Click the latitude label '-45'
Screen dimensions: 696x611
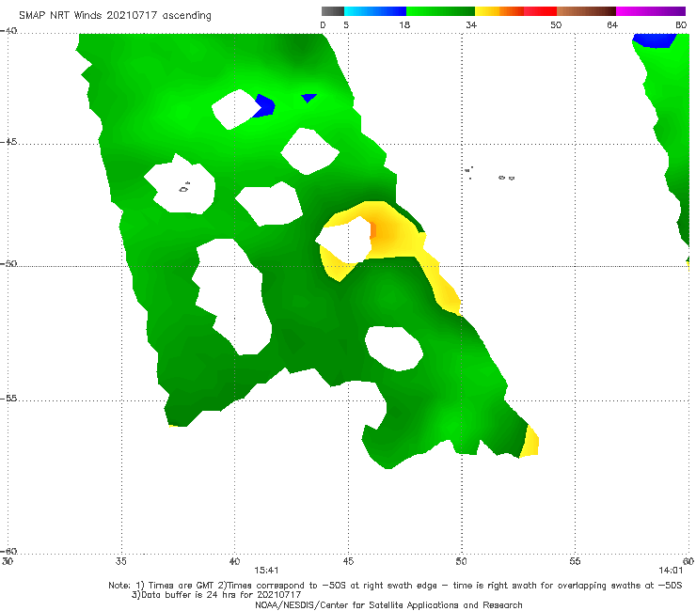(8, 142)
